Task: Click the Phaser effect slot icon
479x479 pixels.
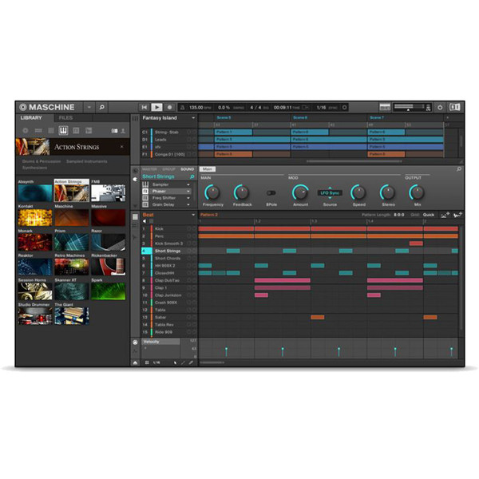Action: (145, 192)
